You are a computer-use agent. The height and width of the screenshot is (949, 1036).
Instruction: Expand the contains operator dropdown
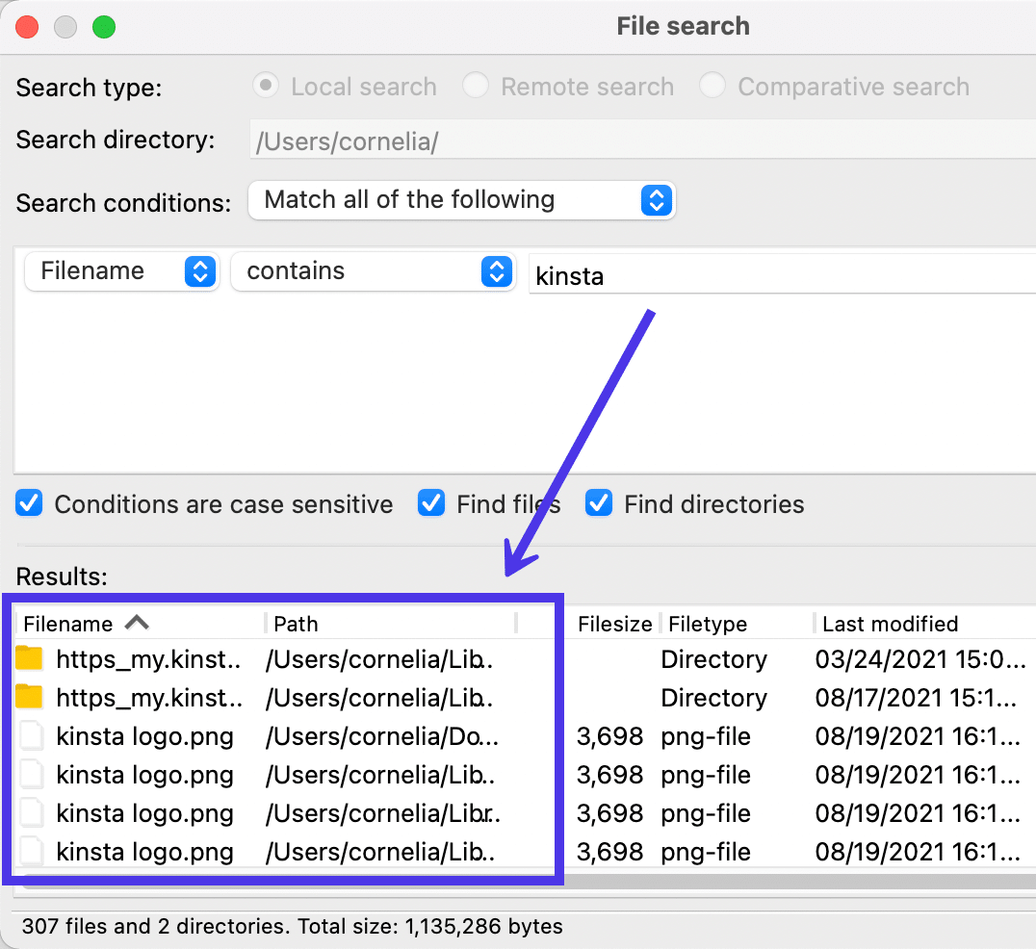pos(373,271)
